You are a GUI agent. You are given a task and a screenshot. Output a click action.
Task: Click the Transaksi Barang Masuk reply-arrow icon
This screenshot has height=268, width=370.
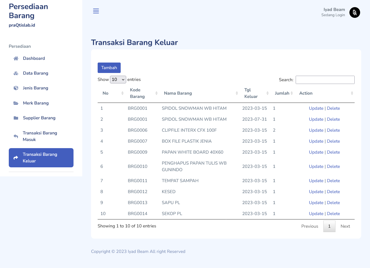16,136
